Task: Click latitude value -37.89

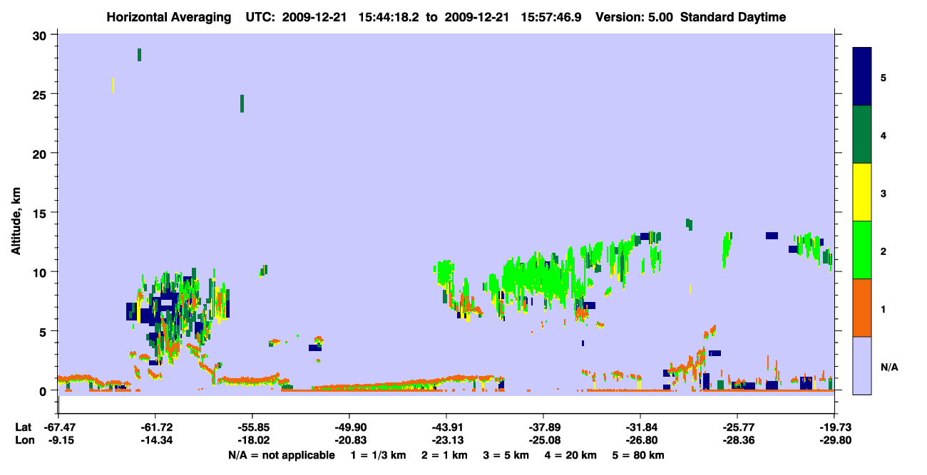Action: click(543, 427)
